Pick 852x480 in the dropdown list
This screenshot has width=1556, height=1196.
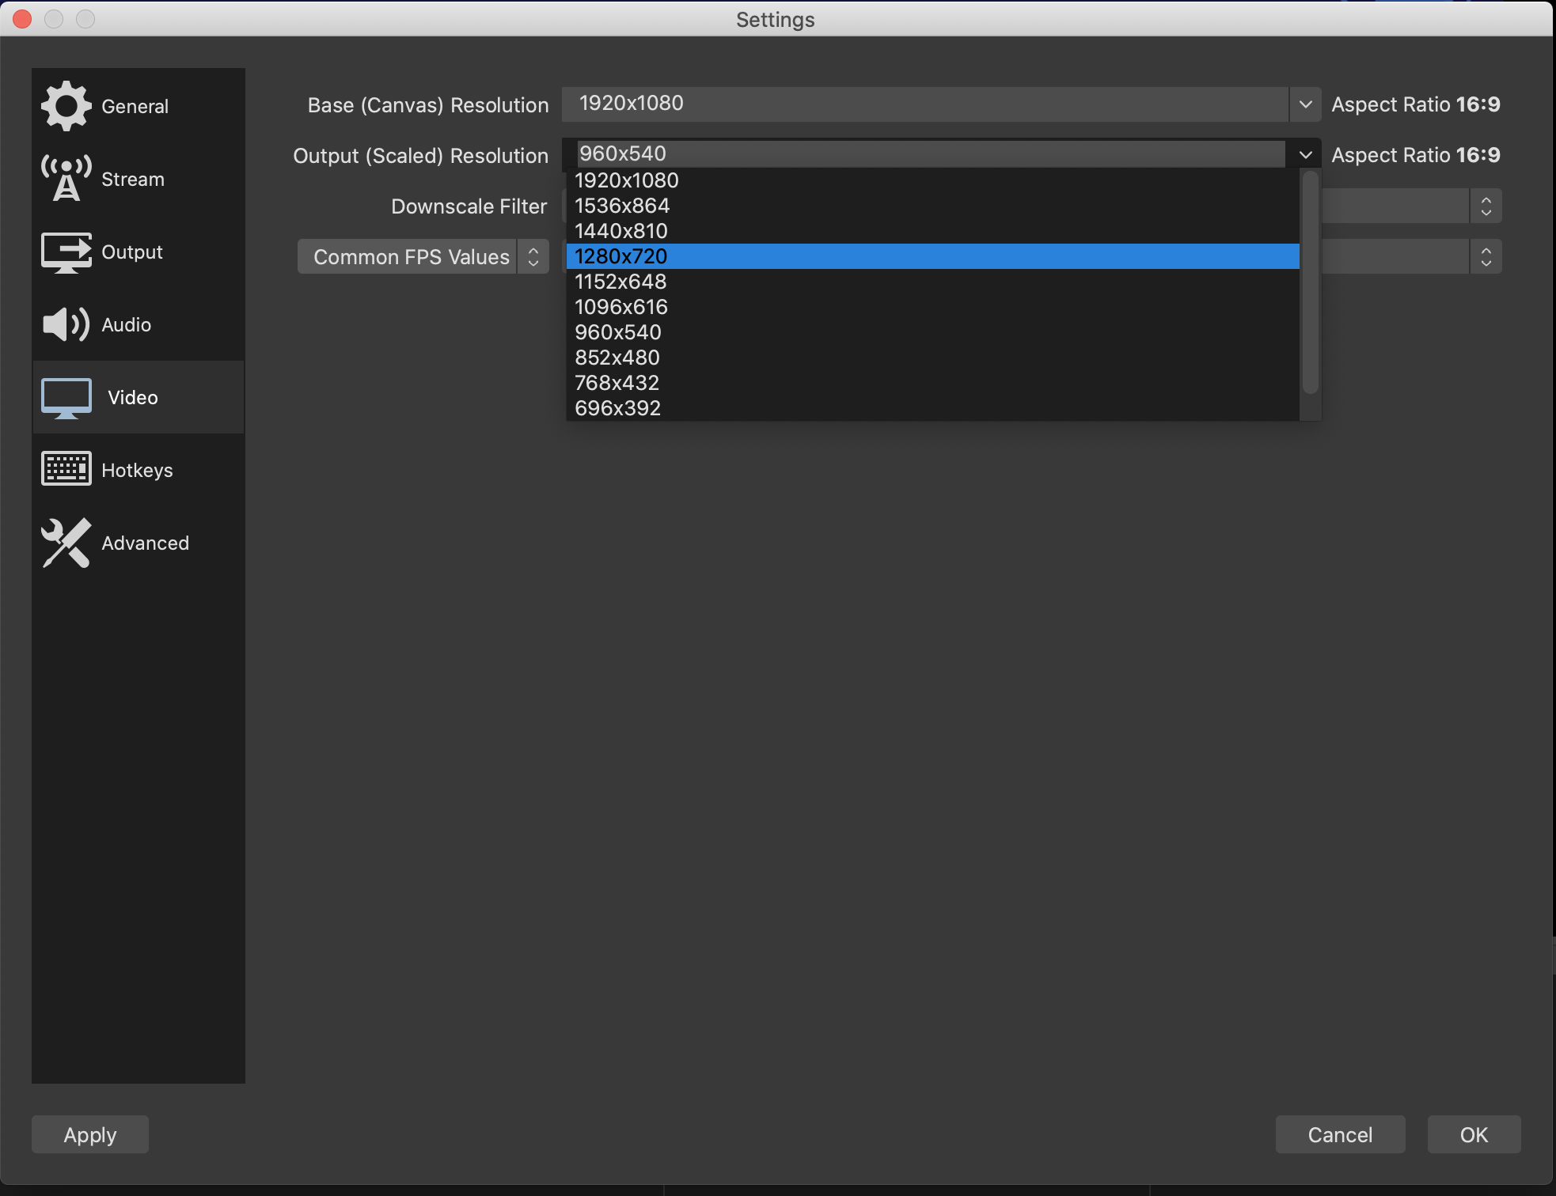coord(617,358)
